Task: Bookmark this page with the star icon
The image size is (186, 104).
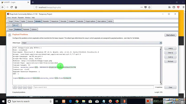Action: click(149, 7)
